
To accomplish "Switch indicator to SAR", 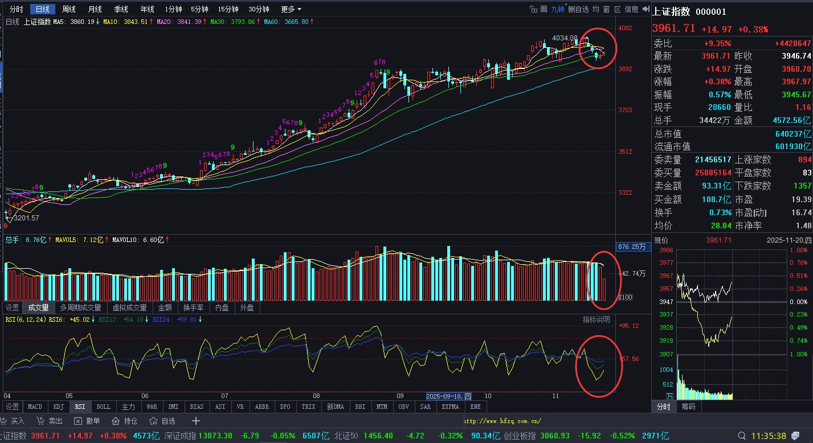I will [x=425, y=407].
